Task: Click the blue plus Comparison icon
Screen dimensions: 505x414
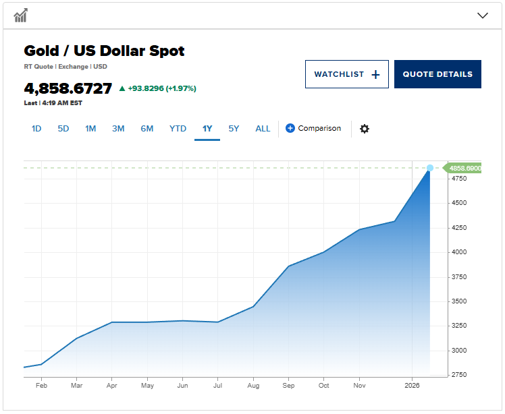Action: [x=290, y=128]
